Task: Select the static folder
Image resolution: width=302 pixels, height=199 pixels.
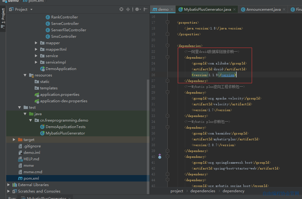Action: point(44,82)
